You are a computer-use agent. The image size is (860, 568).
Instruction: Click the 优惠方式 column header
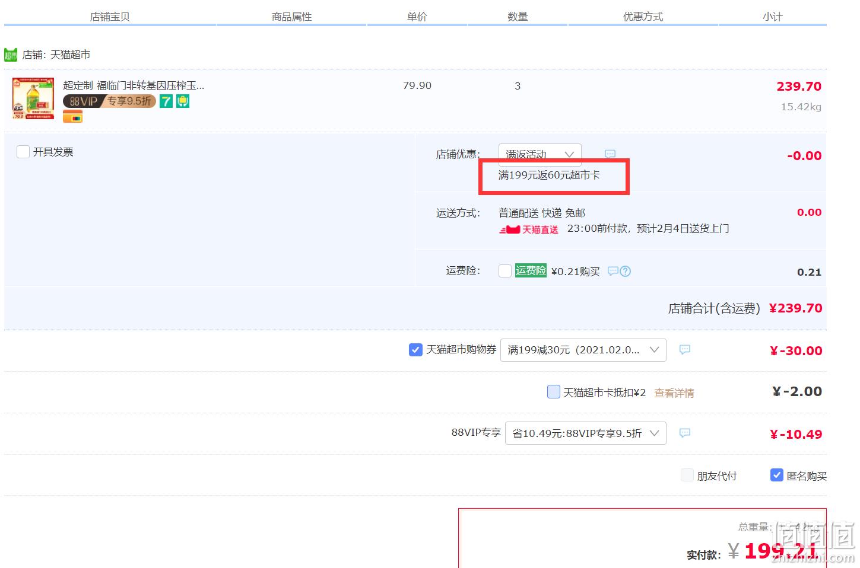(643, 17)
